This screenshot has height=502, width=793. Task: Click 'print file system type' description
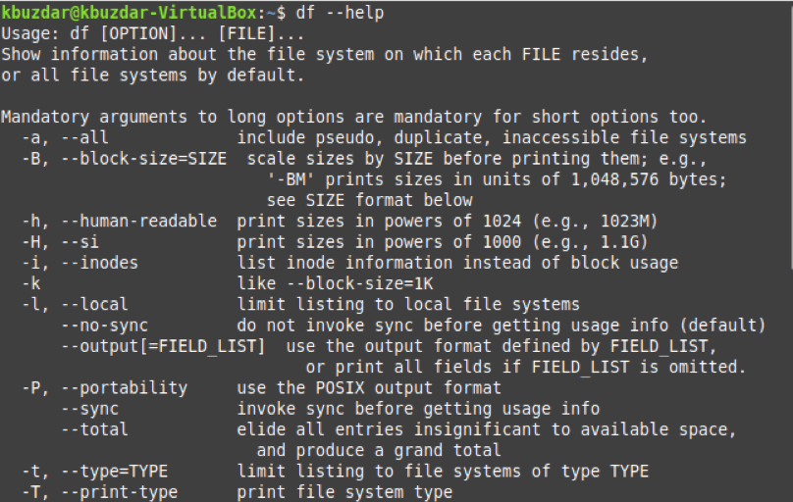click(344, 492)
